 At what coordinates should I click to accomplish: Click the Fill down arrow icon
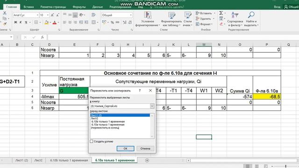(221, 19)
